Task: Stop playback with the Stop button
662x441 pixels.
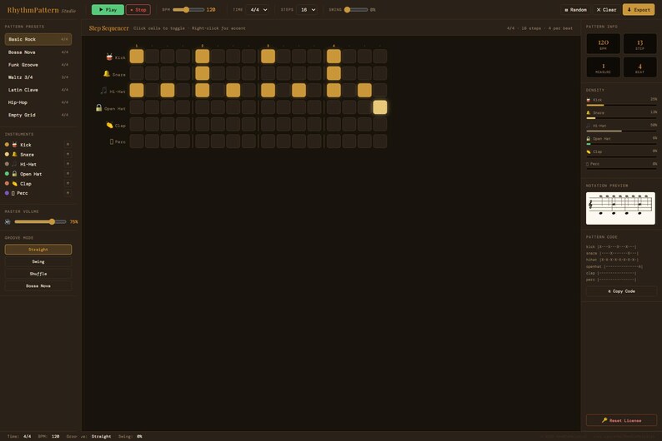Action: (138, 10)
